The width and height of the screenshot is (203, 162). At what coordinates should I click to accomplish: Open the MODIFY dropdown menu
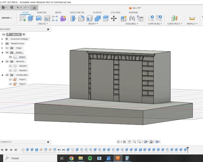(93, 24)
